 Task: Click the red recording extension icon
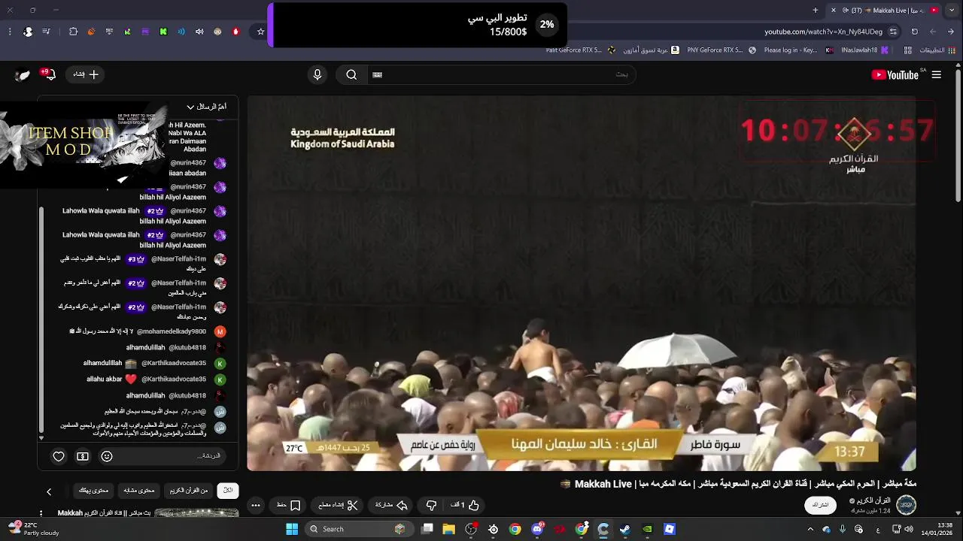[235, 32]
